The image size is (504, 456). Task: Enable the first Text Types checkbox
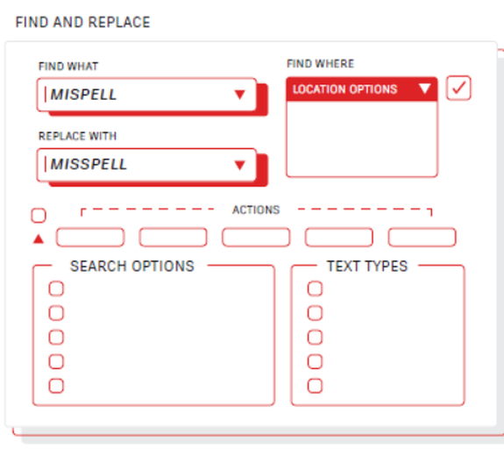coord(315,289)
